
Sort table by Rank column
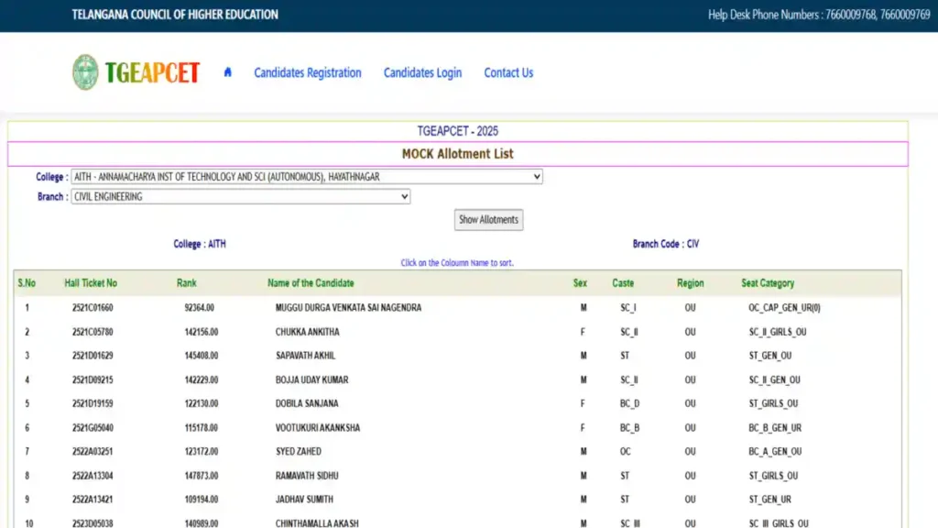(187, 283)
